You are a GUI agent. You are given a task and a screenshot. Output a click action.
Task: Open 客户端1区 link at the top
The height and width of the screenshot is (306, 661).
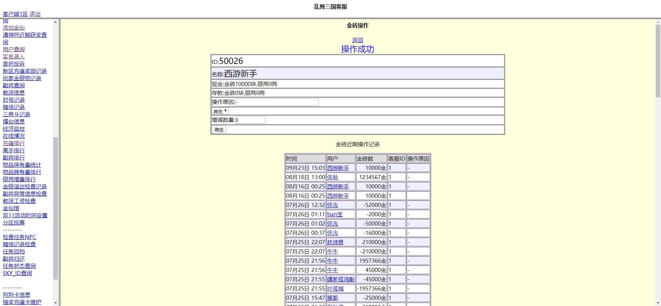pyautogui.click(x=15, y=14)
